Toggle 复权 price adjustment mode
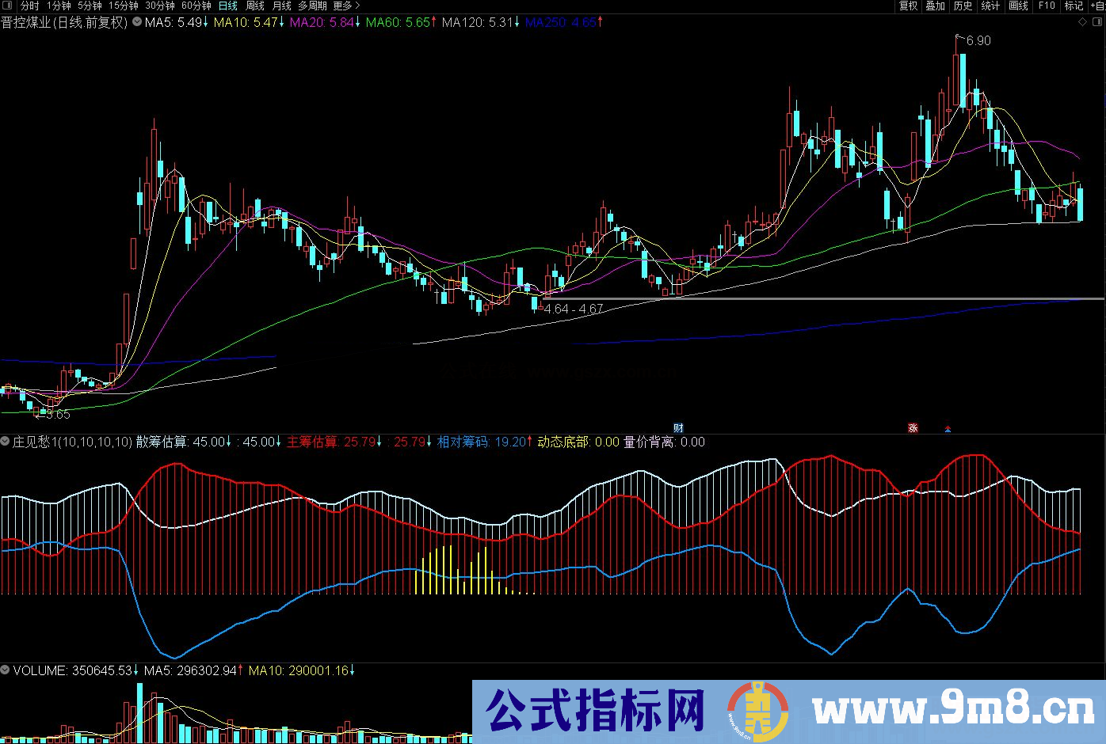Screen dimensions: 1106x744 (906, 6)
